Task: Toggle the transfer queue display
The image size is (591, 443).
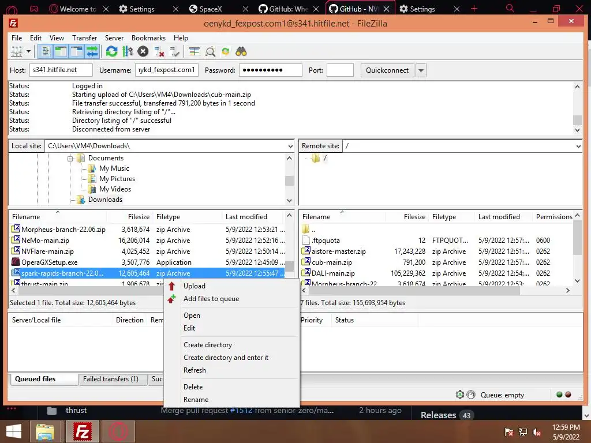Action: 92,51
